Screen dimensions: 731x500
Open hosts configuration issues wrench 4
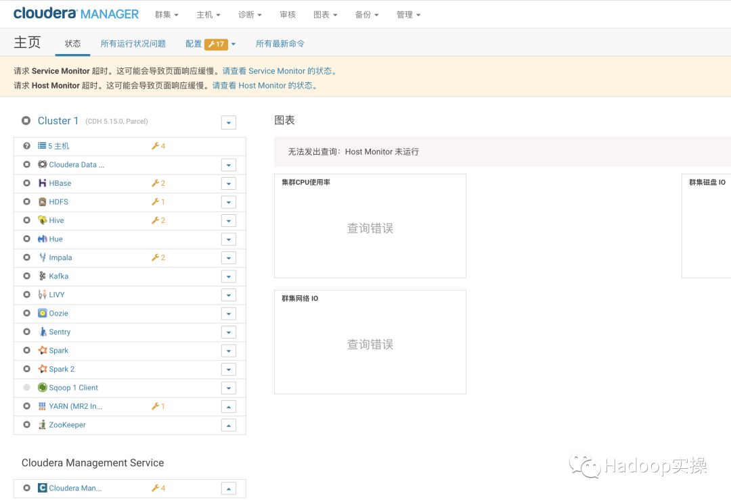pos(158,146)
